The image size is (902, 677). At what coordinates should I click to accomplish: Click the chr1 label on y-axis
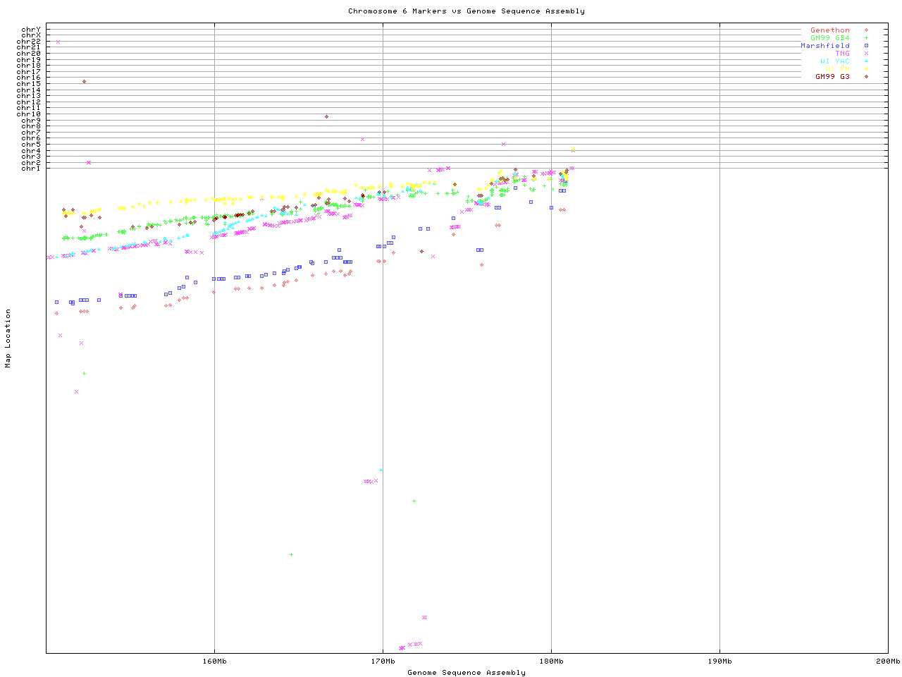31,169
